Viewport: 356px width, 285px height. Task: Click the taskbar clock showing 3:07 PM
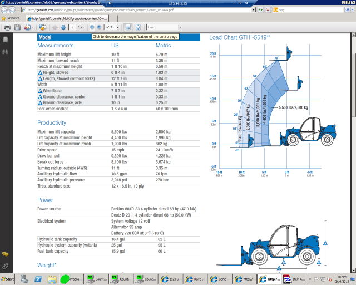coord(342,279)
